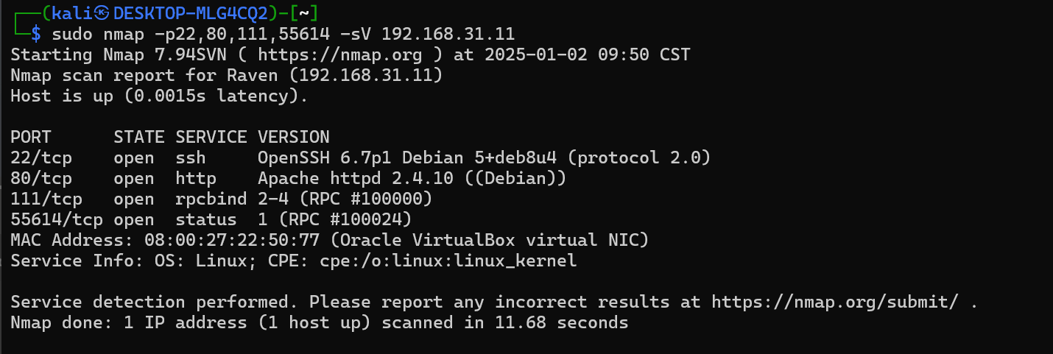
Task: Click the SERVICE column header
Action: point(211,137)
